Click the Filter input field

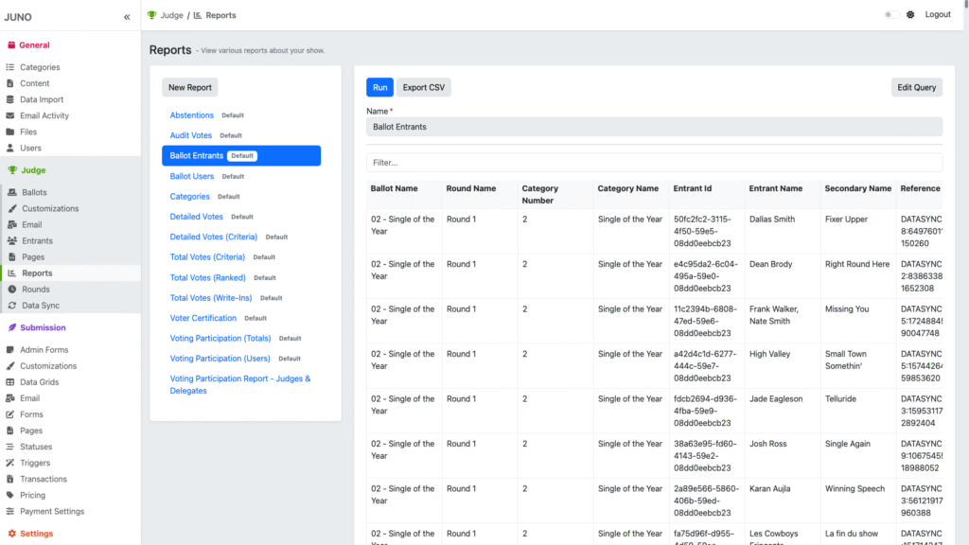click(x=654, y=163)
